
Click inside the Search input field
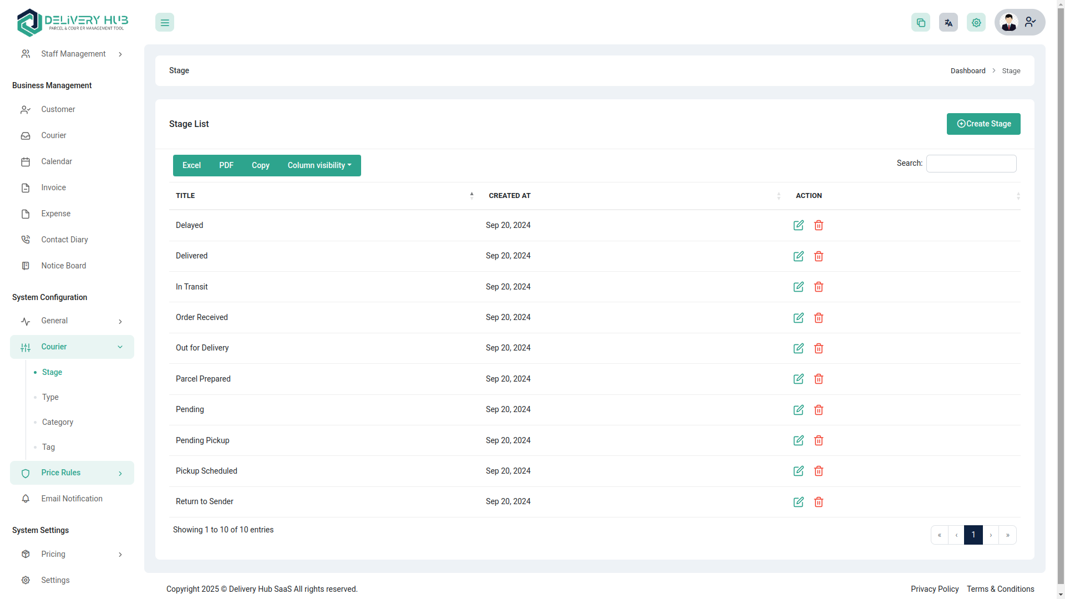point(971,163)
